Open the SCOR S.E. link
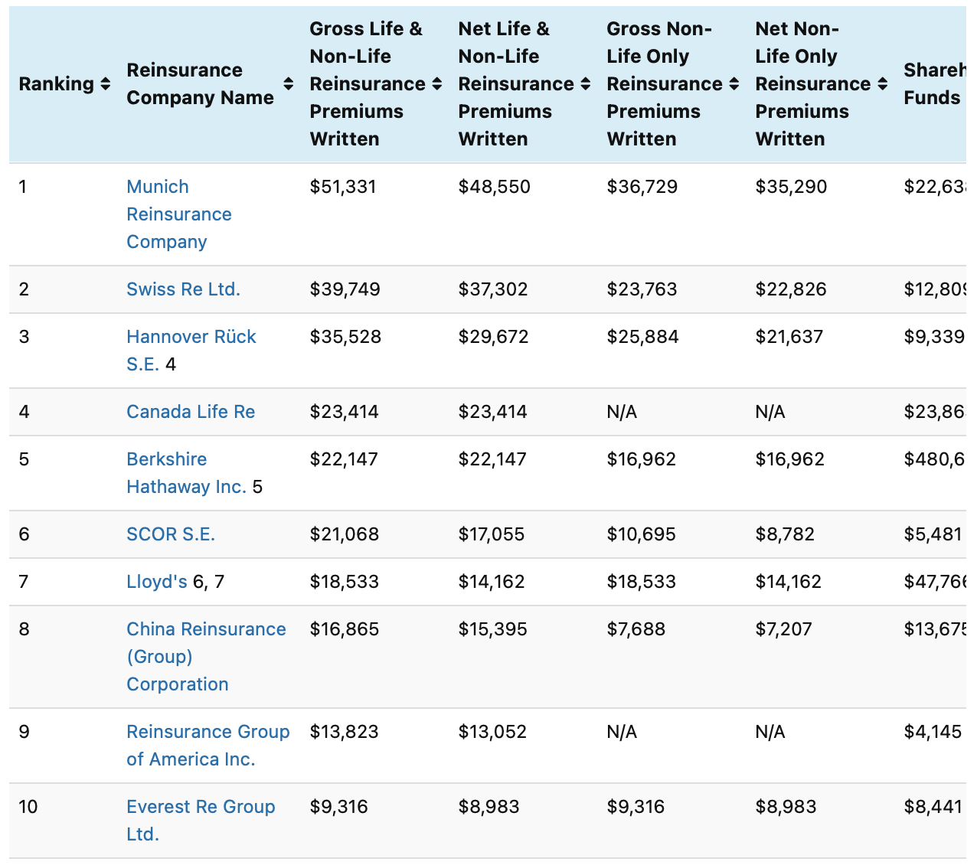Viewport: 977px width, 865px height. [x=171, y=534]
